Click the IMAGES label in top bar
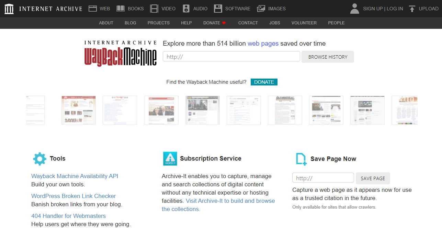The width and height of the screenshot is (442, 245). 277,9
